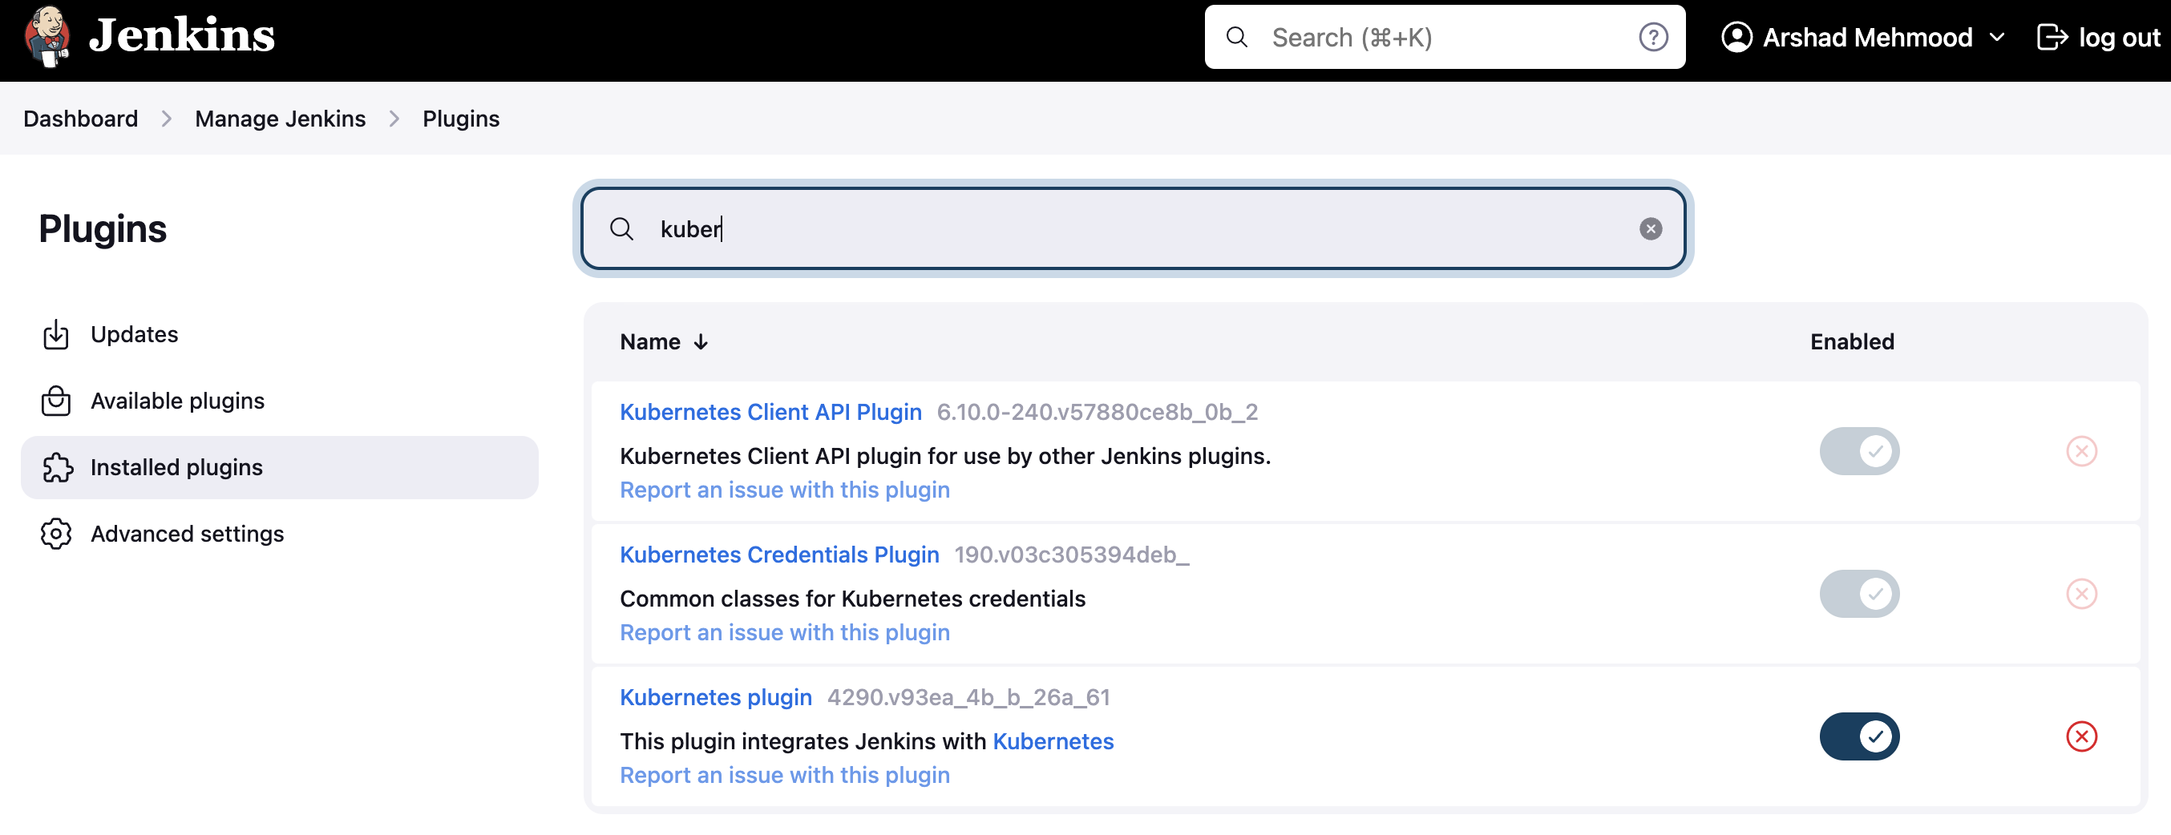Go to Dashboard breadcrumb
The height and width of the screenshot is (835, 2171).
tap(80, 119)
